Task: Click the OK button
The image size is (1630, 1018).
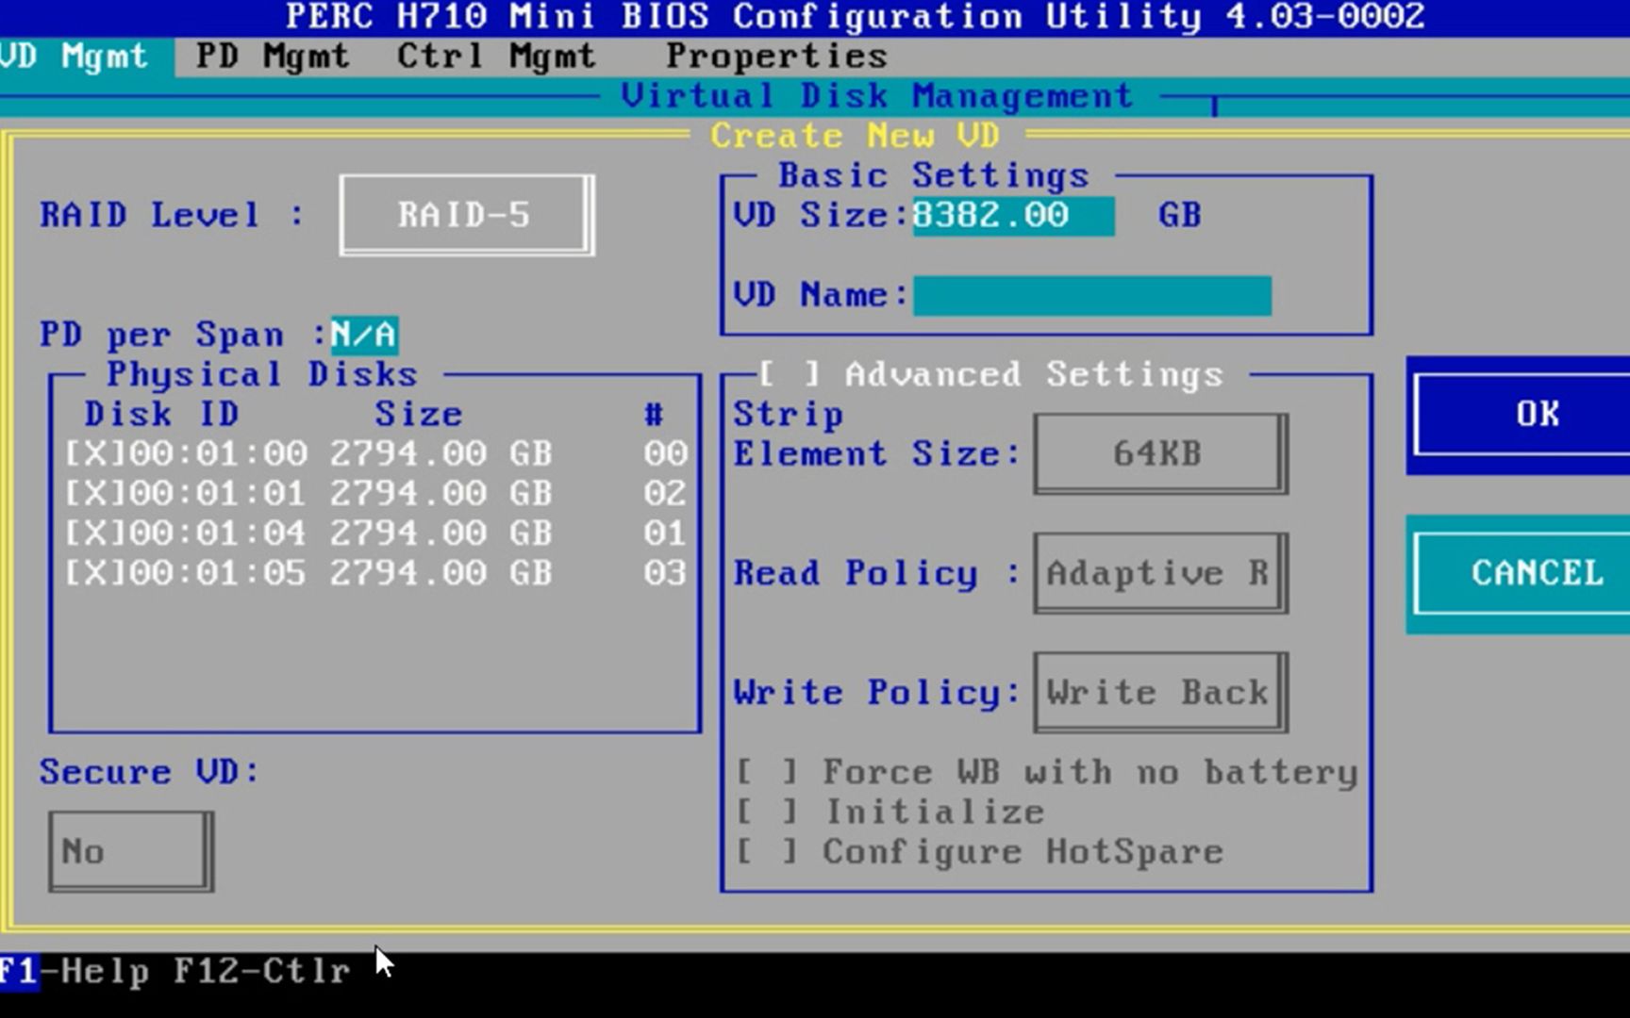Action: [1521, 414]
